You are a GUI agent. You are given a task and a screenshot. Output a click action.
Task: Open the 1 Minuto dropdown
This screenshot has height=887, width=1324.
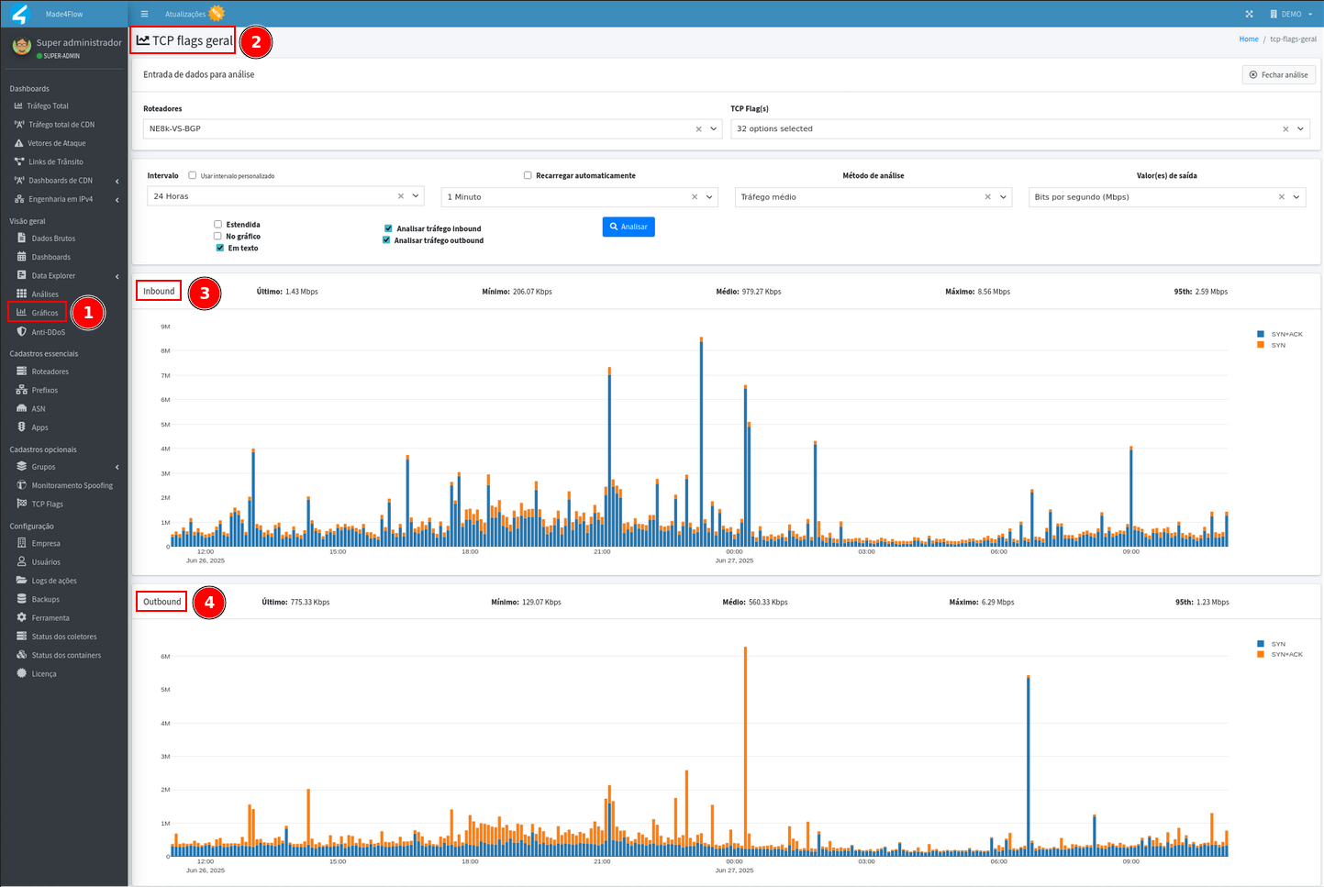click(709, 197)
